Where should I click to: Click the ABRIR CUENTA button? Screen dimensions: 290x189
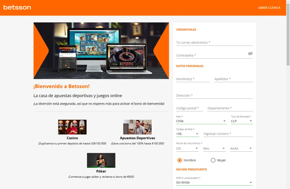(269, 8)
